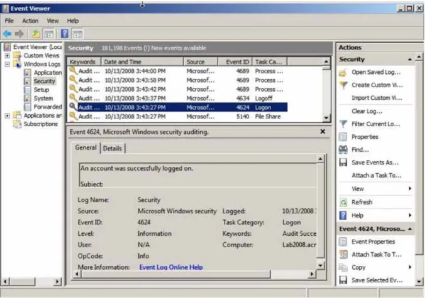The height and width of the screenshot is (298, 427).
Task: Click the Subscriptions icon in tree
Action: coord(17,124)
